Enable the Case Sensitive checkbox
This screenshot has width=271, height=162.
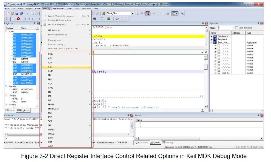[237, 28]
